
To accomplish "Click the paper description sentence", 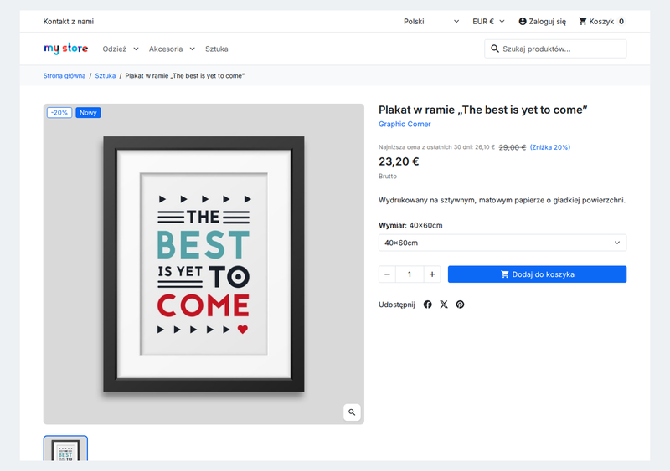I will click(502, 200).
